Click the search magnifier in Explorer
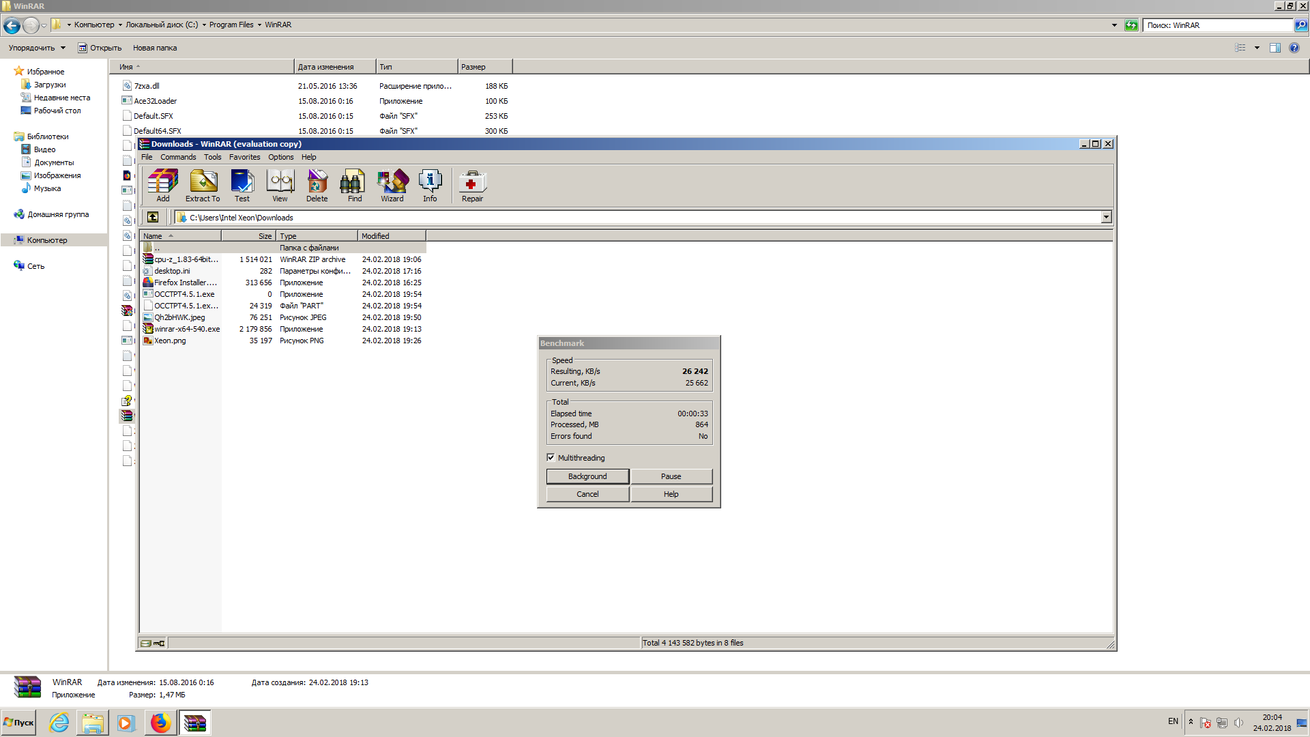 click(1301, 25)
